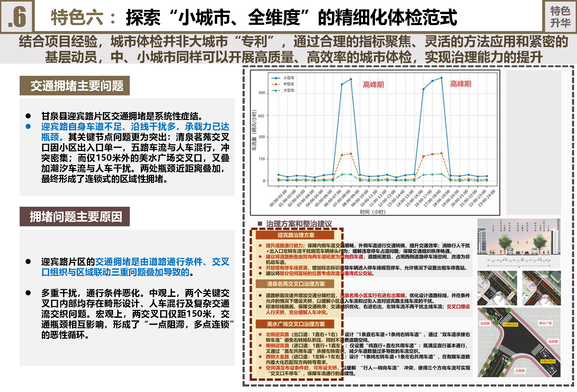Viewport: 577px width, 392px height.
Task: Click the blue bullet beside 迎宾路自身车道不足
Action: (28, 126)
